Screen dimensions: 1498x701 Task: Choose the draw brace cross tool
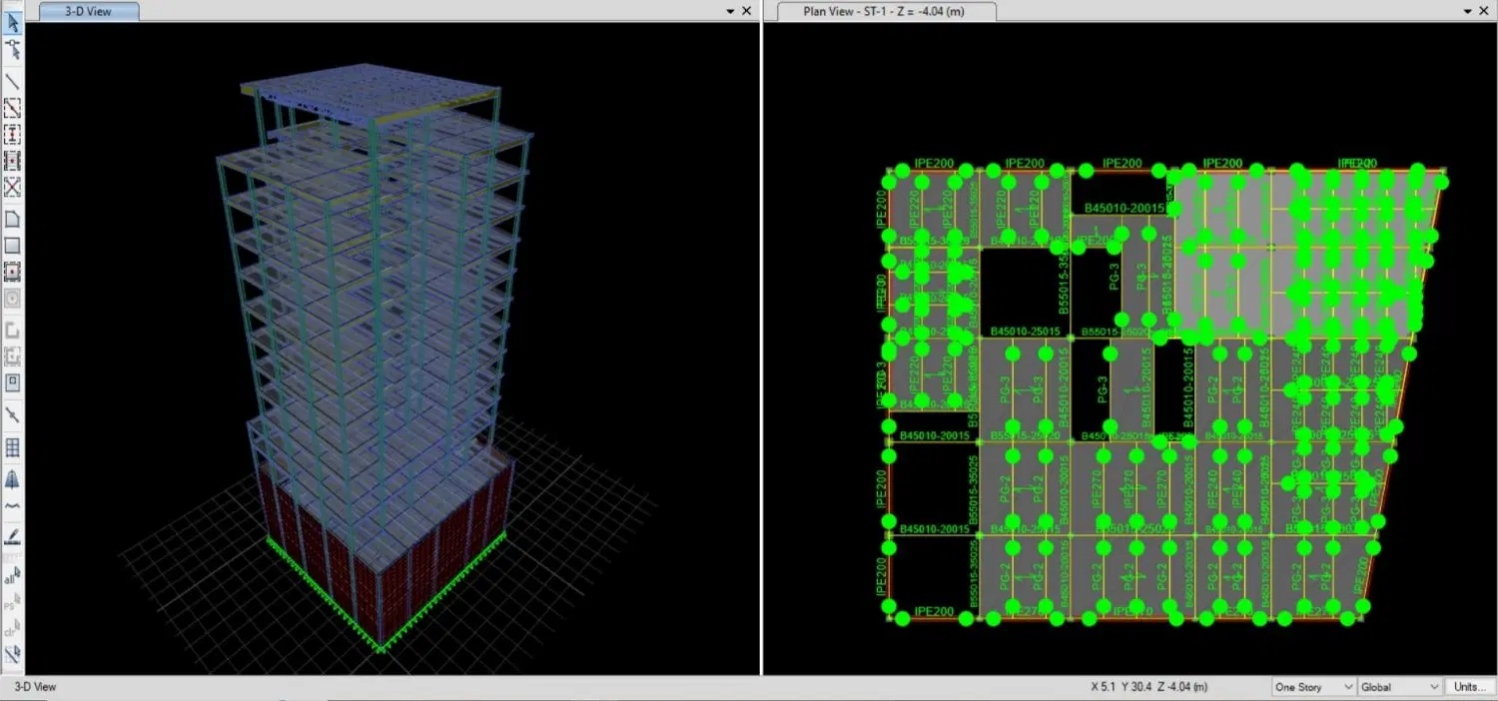tap(12, 186)
